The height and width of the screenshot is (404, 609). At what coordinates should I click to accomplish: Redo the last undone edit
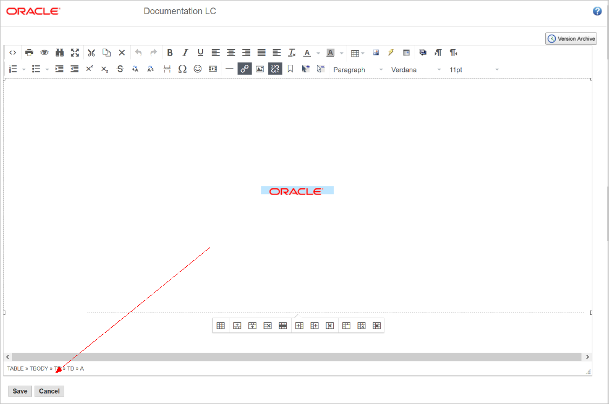[153, 53]
